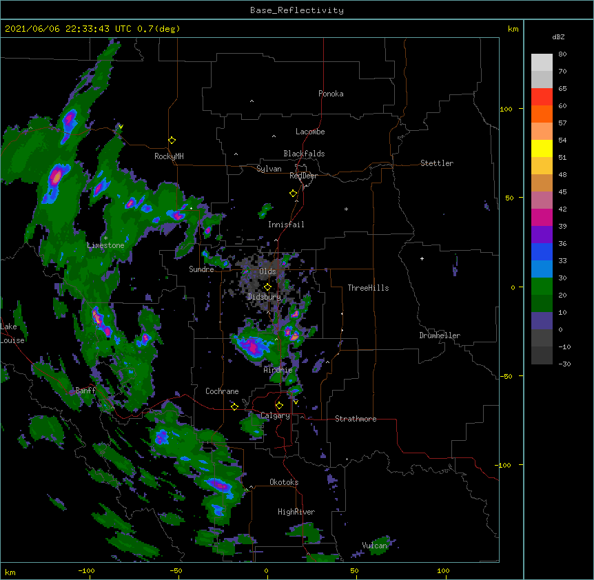Viewport: 594px width, 580px height.
Task: Click the 80 value on the dBZ legend
Action: click(562, 54)
